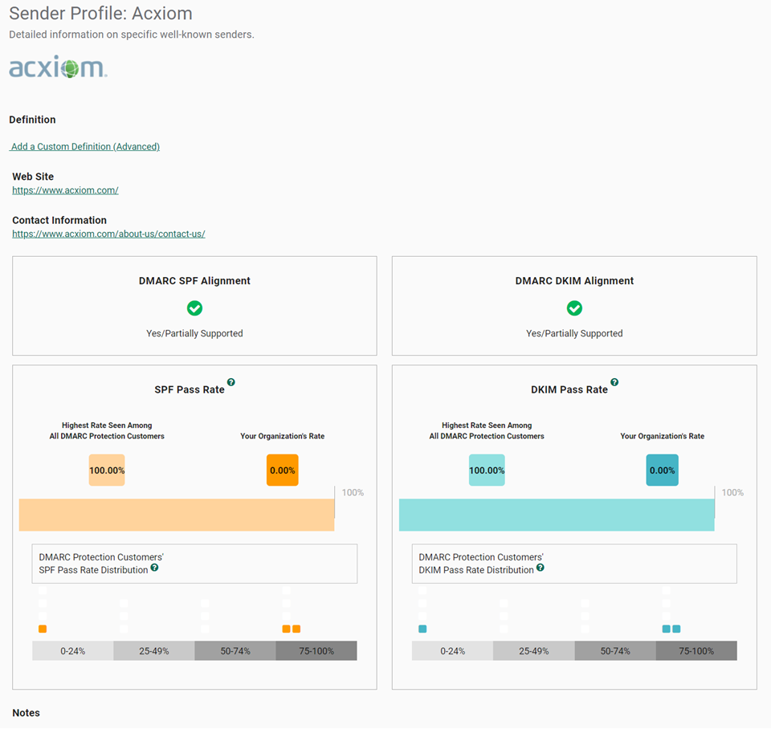Click the DKIM Pass Rate help icon

click(x=614, y=382)
